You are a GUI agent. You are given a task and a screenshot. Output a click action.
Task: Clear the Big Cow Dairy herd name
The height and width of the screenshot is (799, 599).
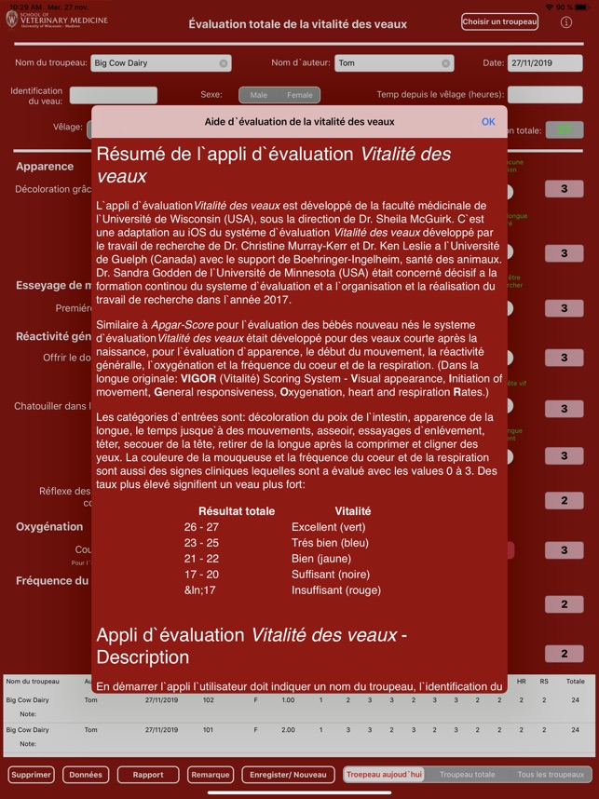[224, 63]
